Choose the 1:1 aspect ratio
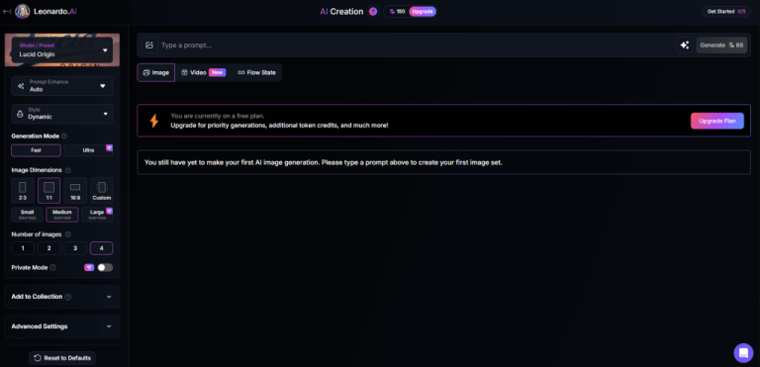 (x=48, y=190)
